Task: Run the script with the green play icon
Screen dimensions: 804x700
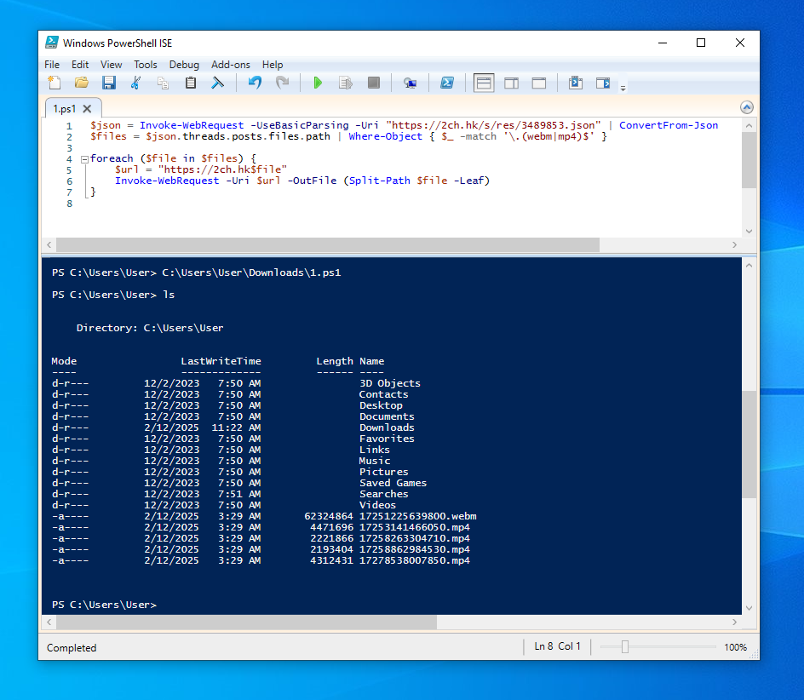Action: coord(318,83)
